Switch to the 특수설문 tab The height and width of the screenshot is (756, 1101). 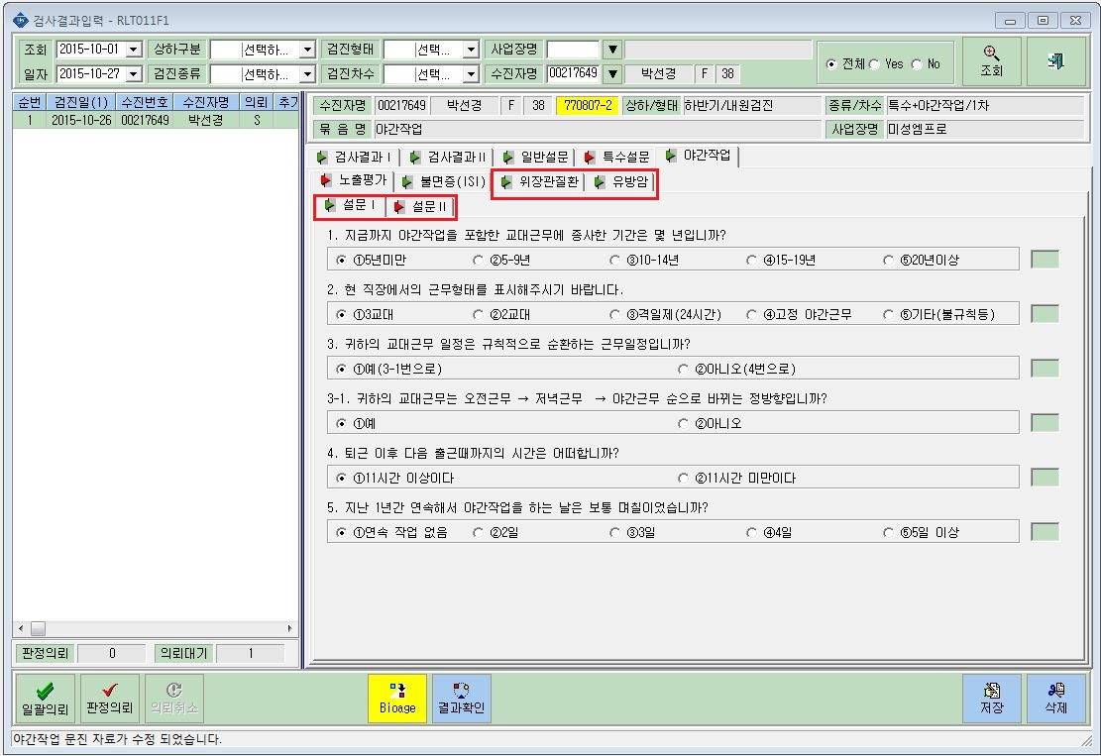point(617,158)
